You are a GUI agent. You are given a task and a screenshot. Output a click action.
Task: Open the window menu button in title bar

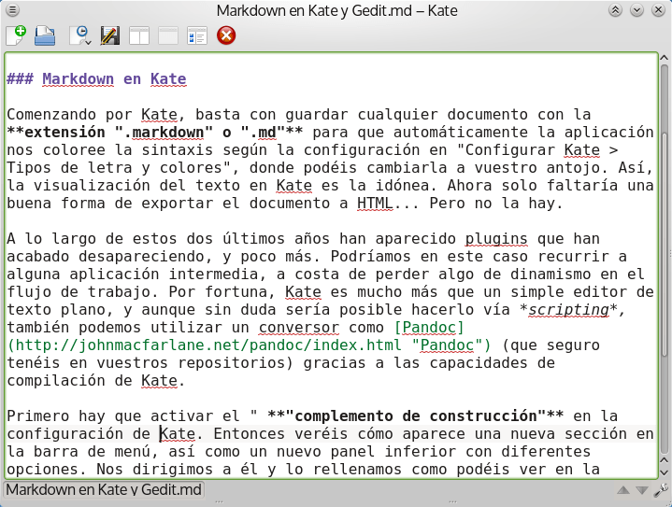[x=13, y=10]
